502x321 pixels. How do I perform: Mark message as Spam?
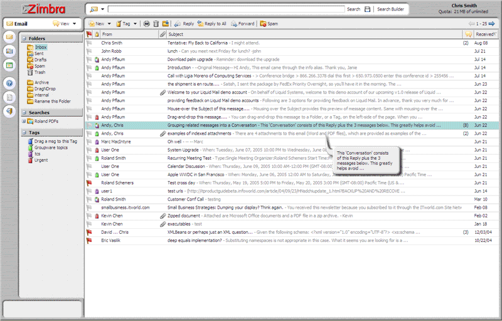pyautogui.click(x=269, y=24)
